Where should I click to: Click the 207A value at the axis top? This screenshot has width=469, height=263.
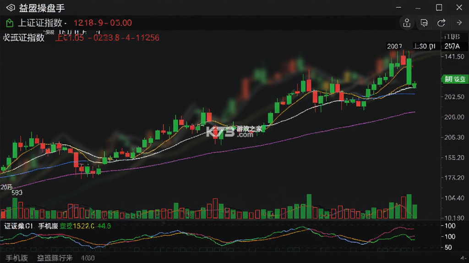point(452,46)
